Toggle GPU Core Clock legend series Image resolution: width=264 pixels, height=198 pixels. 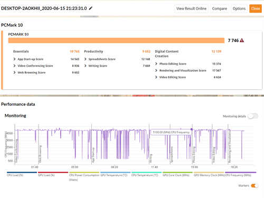coord(177,174)
